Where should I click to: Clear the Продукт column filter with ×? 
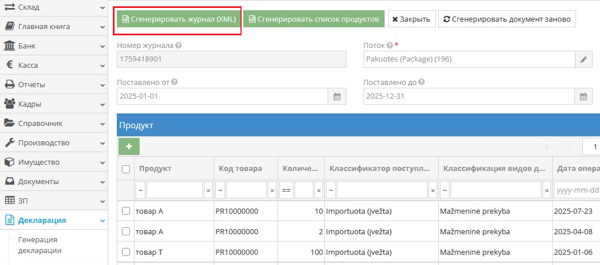click(208, 190)
